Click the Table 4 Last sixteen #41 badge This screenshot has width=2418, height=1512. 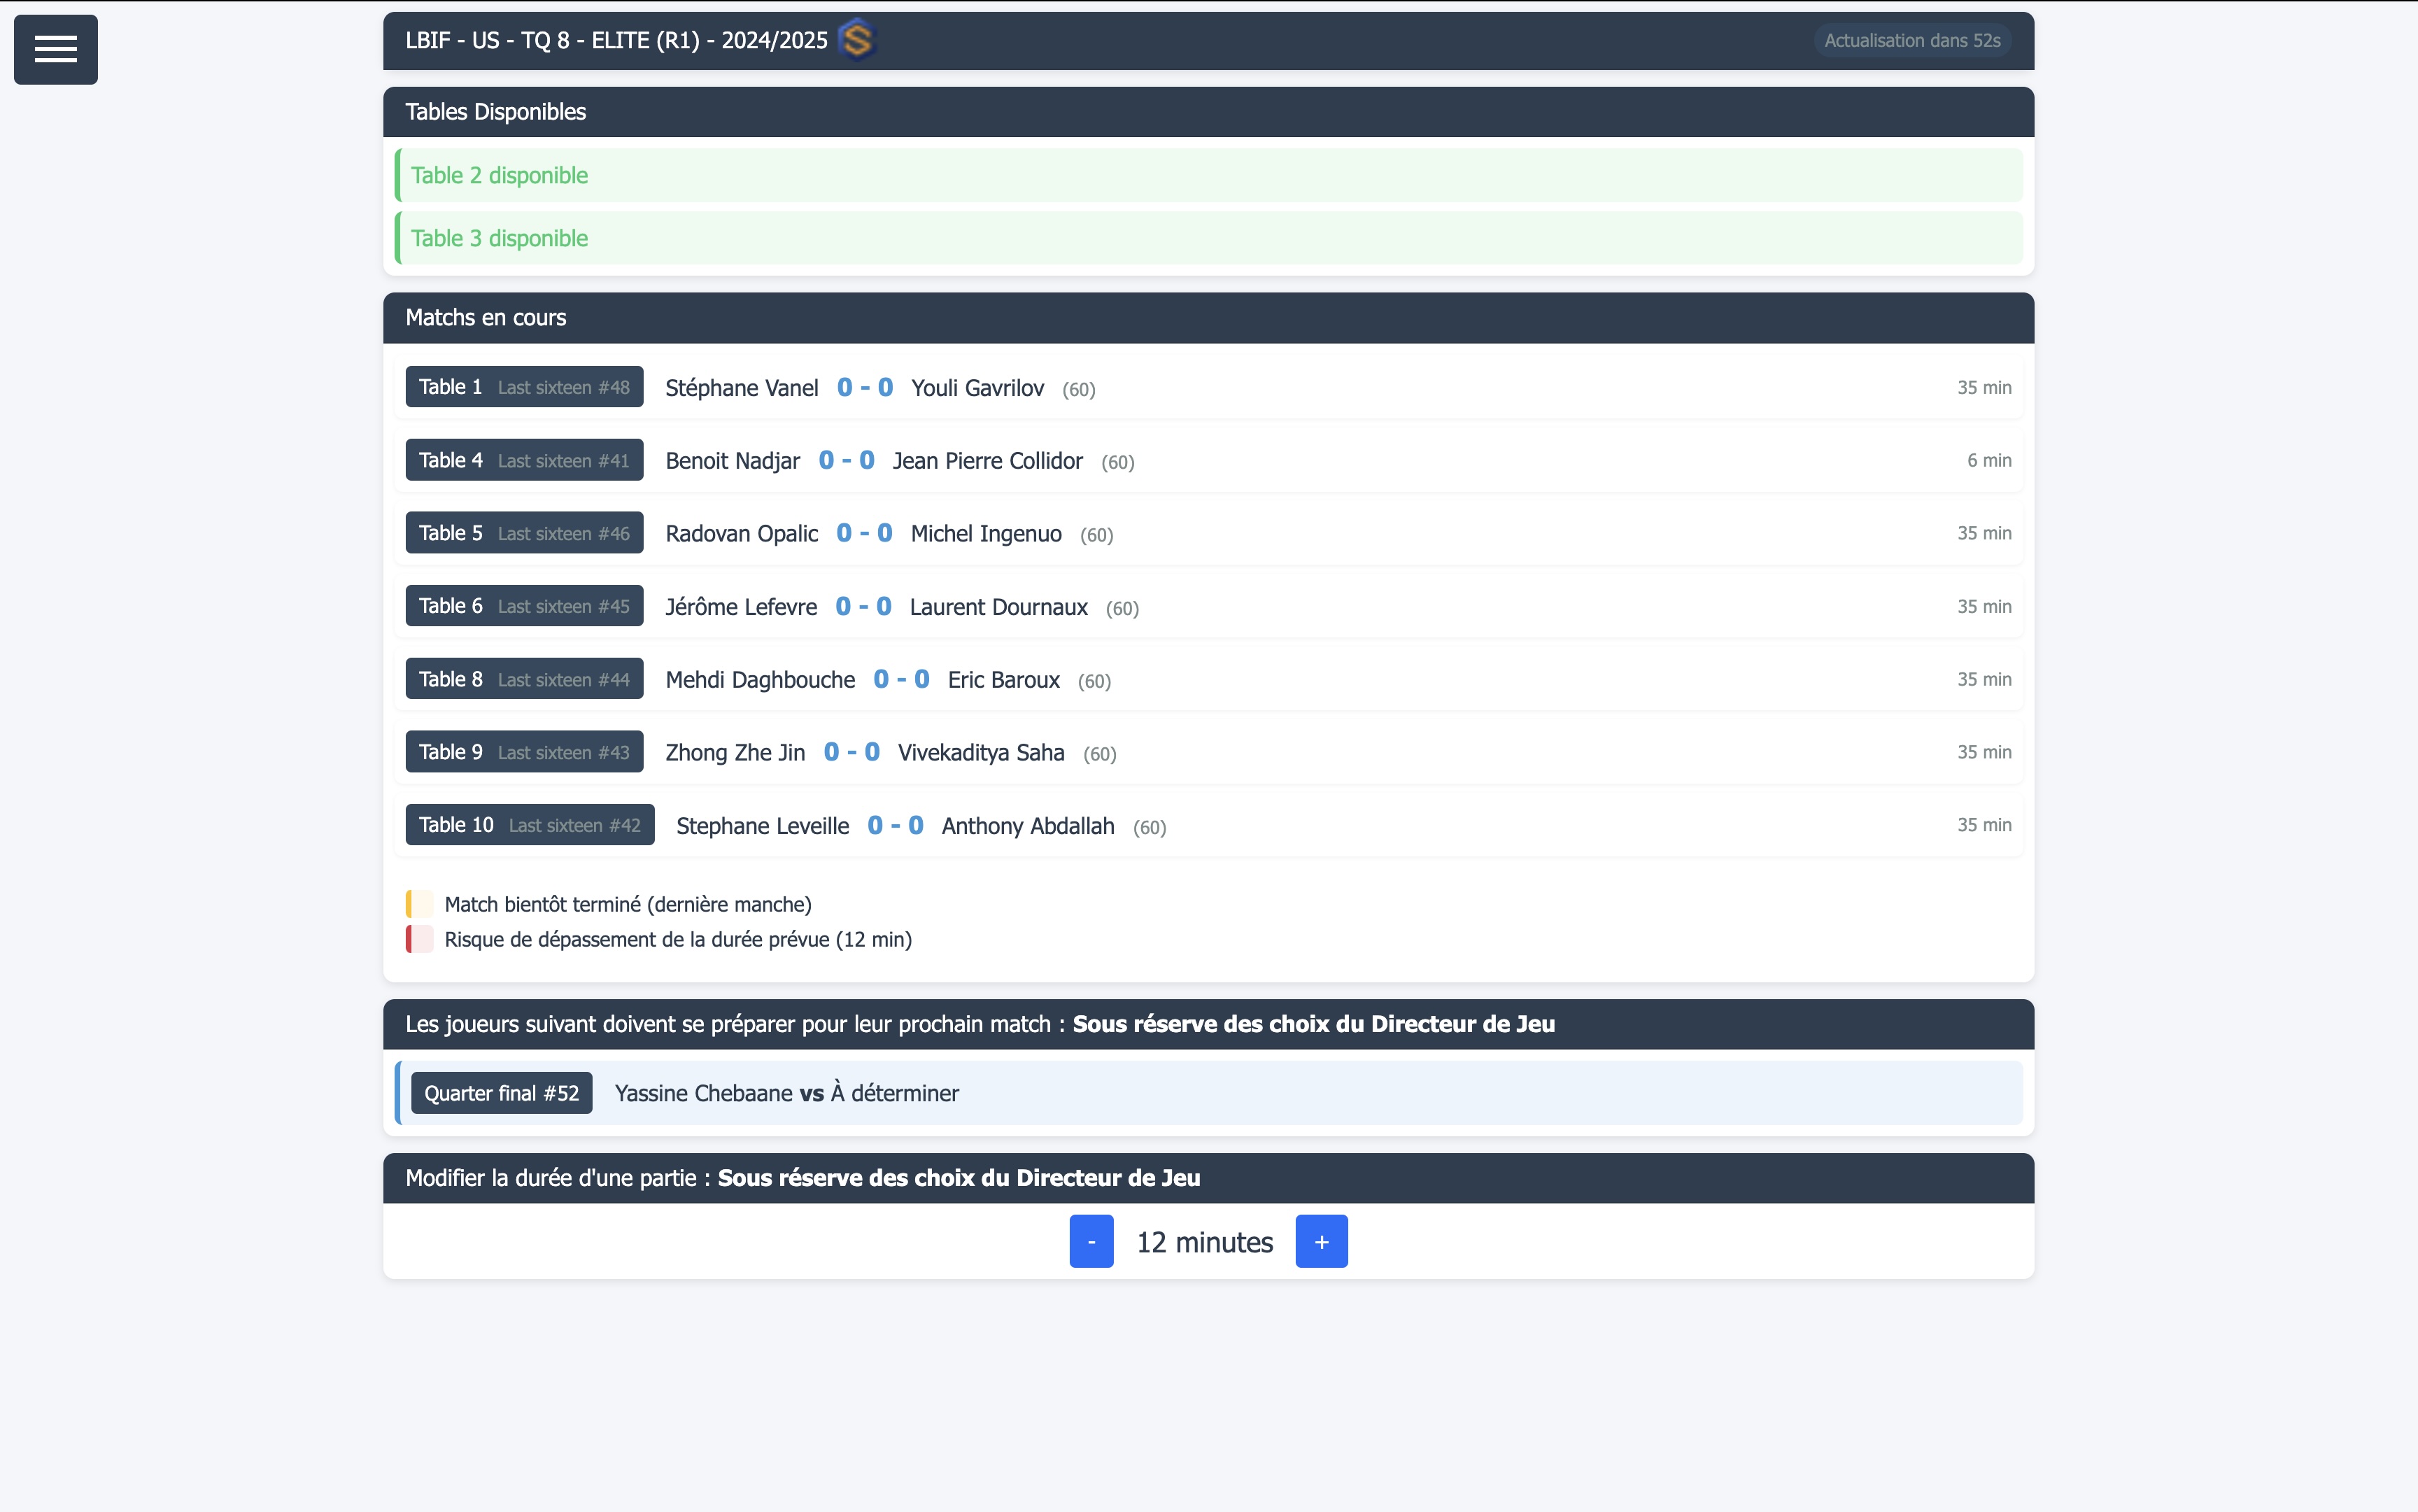[524, 460]
